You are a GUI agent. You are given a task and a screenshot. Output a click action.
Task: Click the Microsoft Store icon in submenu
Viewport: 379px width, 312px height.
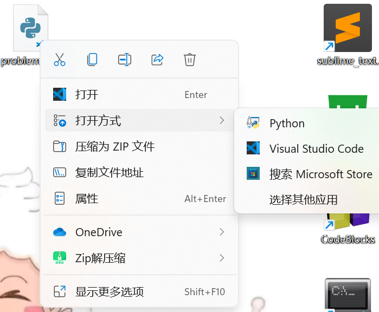coord(253,173)
